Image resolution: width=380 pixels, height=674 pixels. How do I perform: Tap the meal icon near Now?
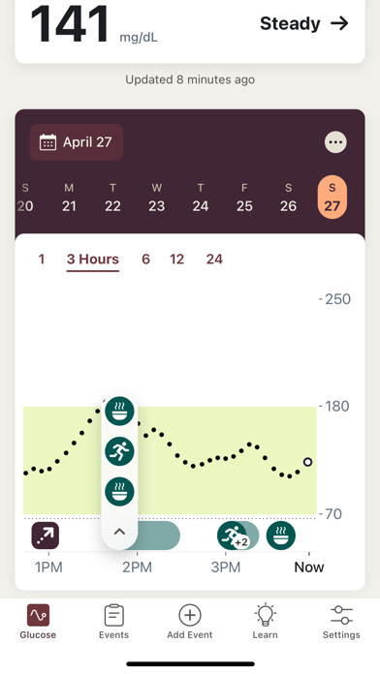281,536
